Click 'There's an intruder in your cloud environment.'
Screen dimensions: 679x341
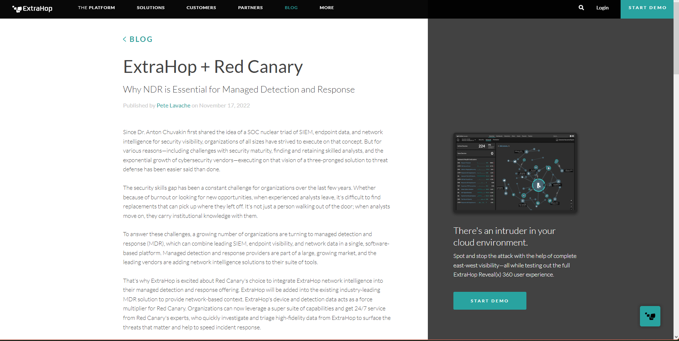point(504,237)
